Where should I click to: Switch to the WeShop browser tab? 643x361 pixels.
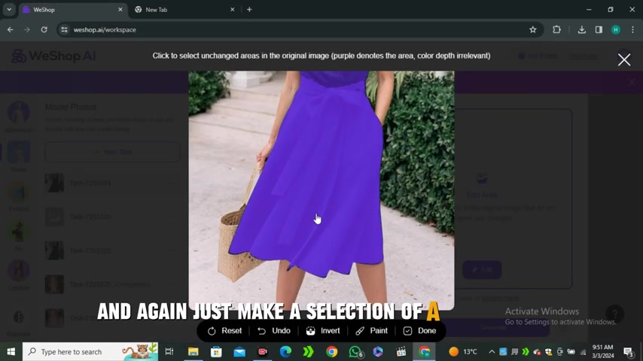pyautogui.click(x=72, y=10)
